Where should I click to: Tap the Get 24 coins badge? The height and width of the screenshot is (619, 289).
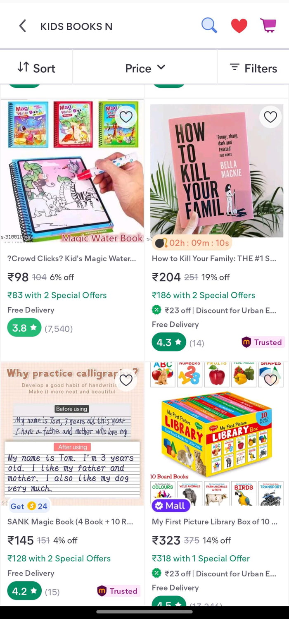(x=29, y=506)
